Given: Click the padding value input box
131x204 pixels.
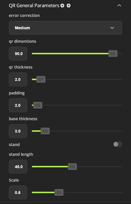Looking at the screenshot, I should 18,105.
